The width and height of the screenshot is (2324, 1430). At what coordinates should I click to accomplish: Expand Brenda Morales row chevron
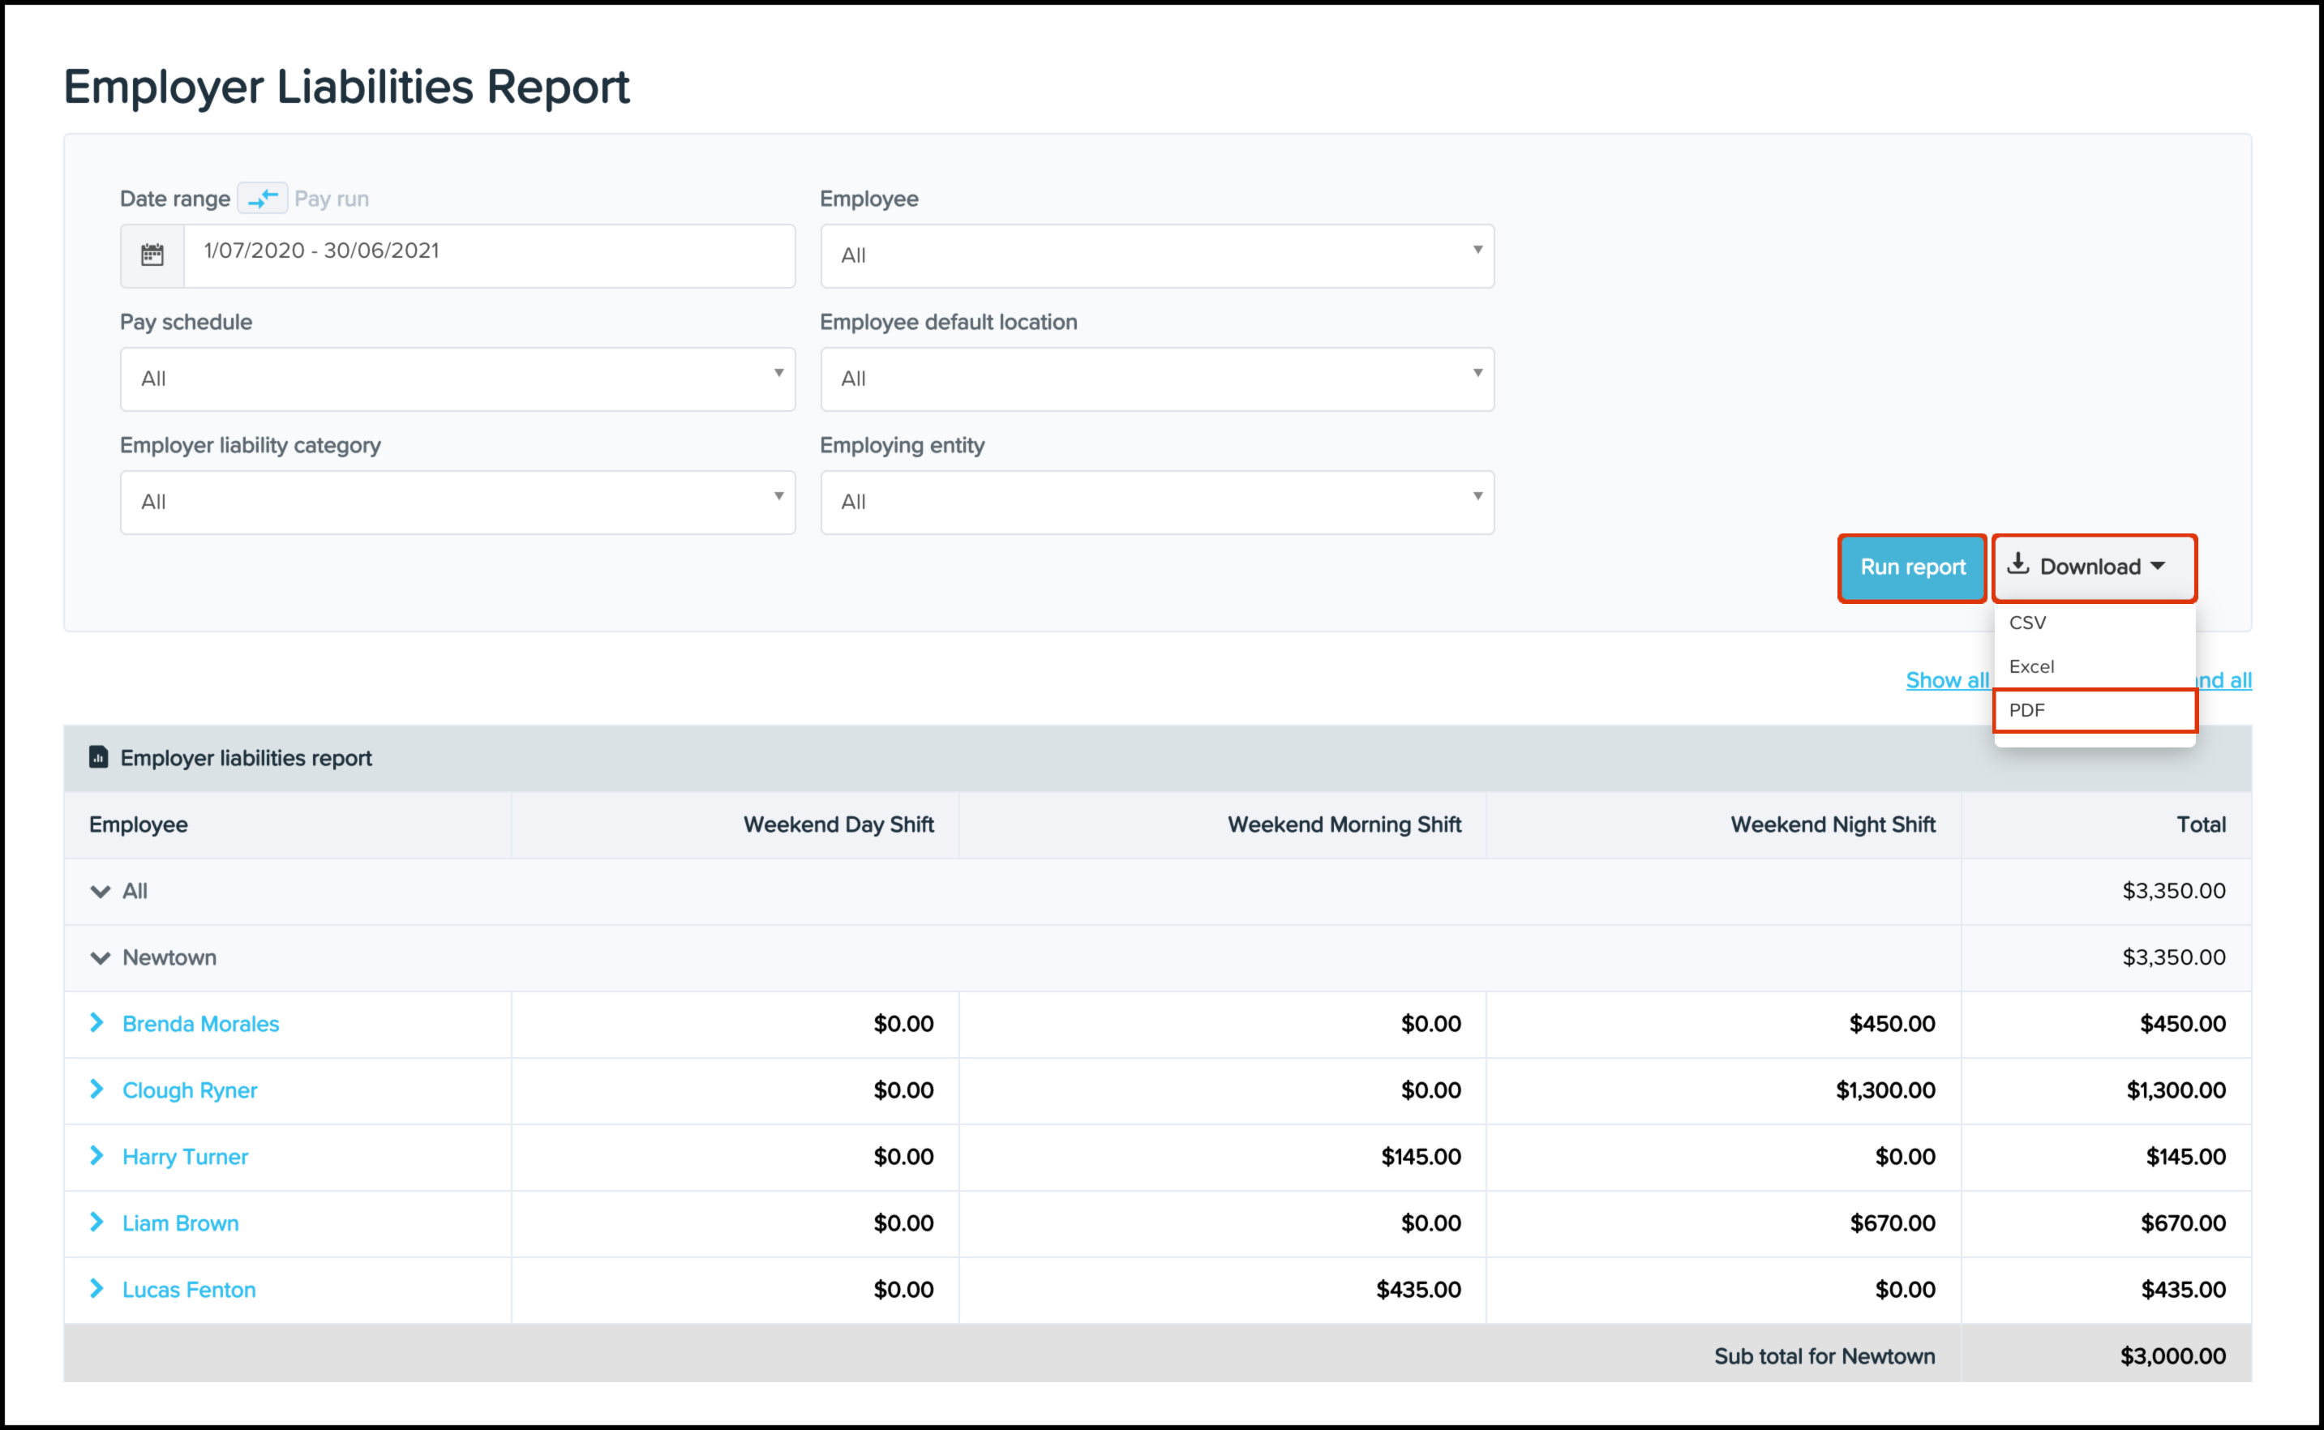(96, 1023)
